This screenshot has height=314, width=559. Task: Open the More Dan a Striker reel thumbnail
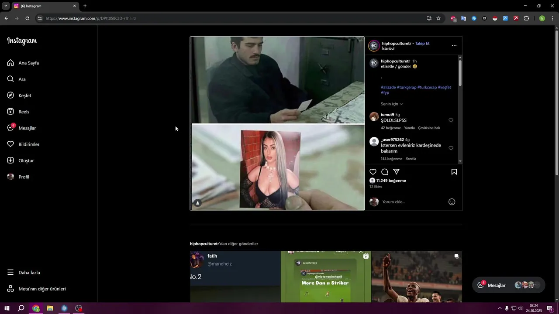(x=326, y=276)
